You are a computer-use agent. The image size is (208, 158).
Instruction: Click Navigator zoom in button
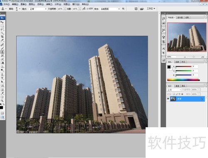pyautogui.click(x=203, y=57)
